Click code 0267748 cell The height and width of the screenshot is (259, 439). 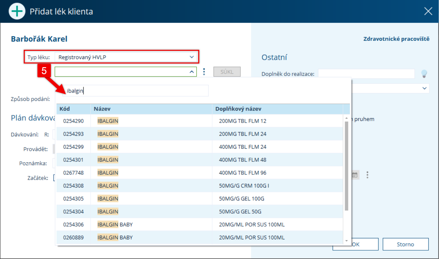pyautogui.click(x=74, y=173)
